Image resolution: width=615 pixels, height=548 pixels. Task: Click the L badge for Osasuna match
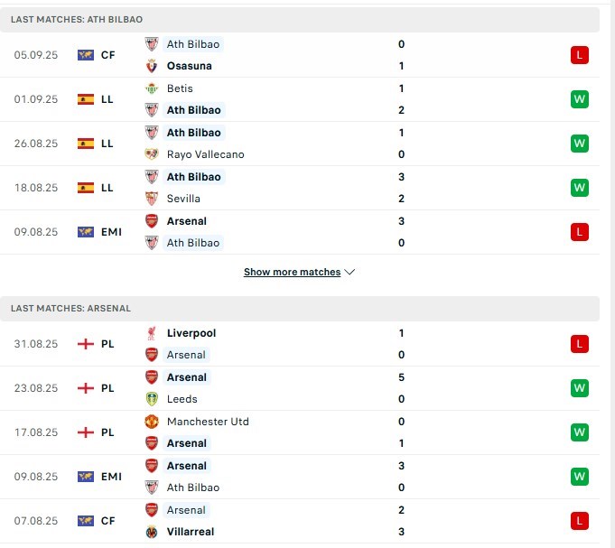(x=579, y=55)
